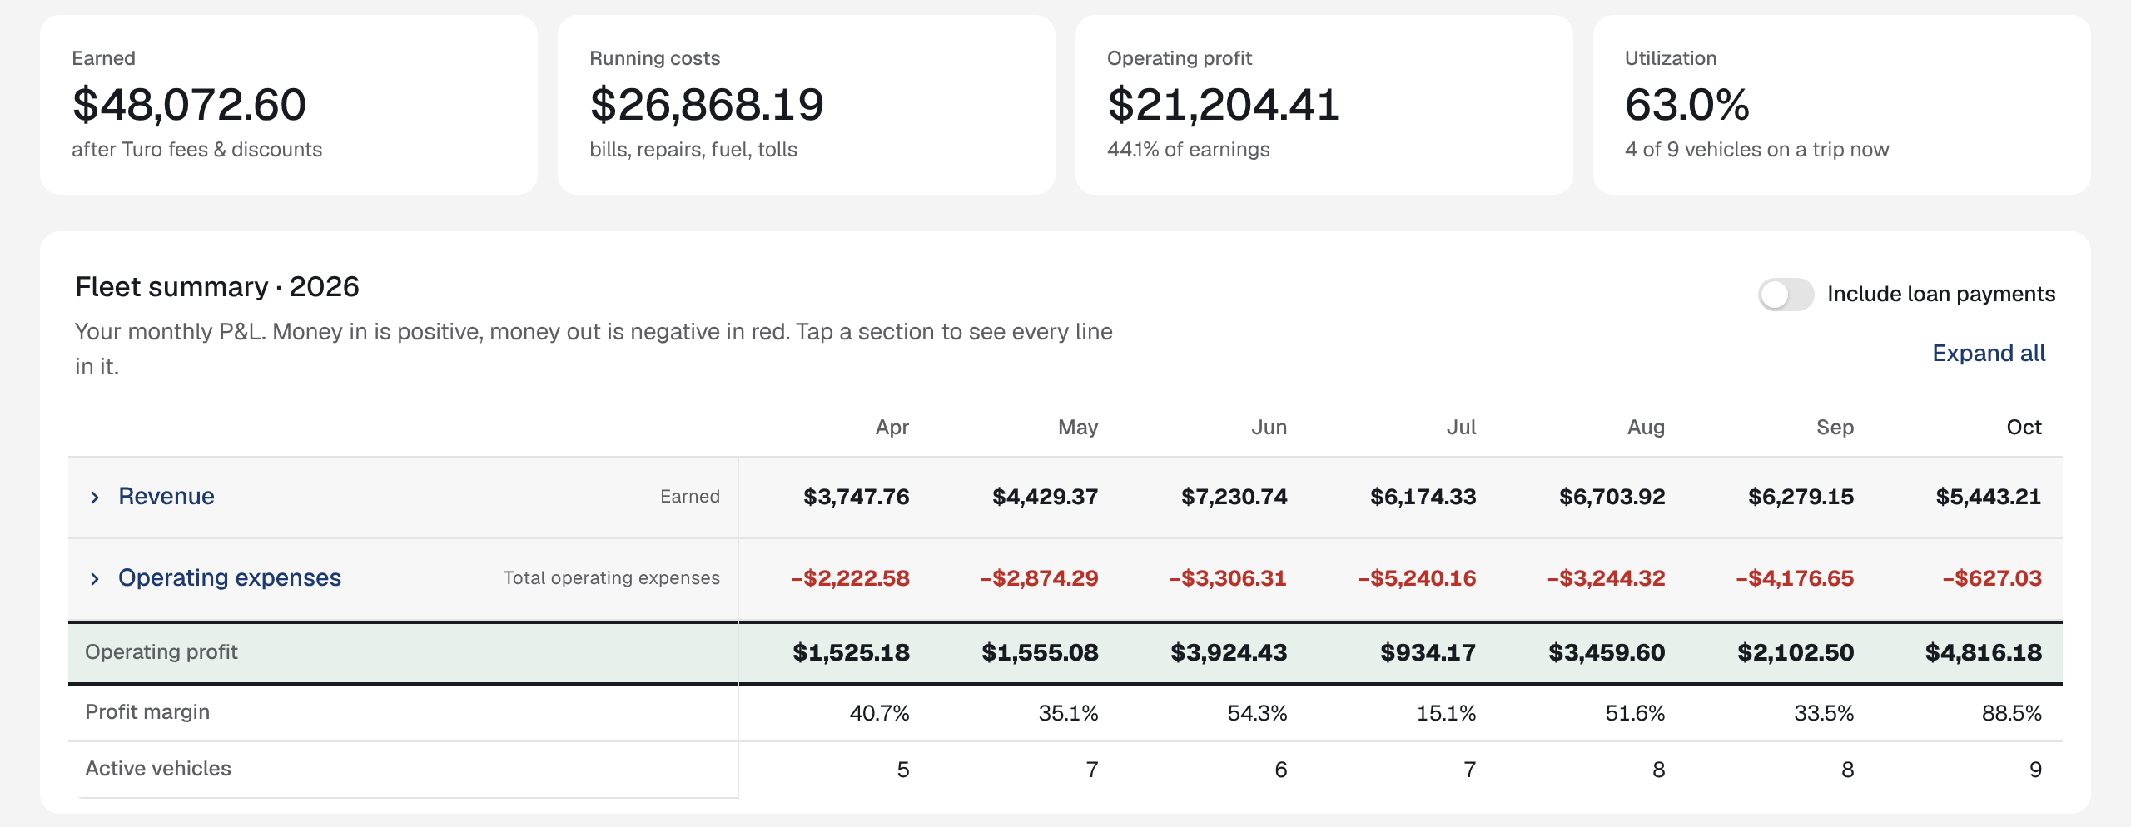This screenshot has width=2131, height=827.
Task: Click the '4 of 9 vehicles on a trip now' text
Action: [1756, 150]
